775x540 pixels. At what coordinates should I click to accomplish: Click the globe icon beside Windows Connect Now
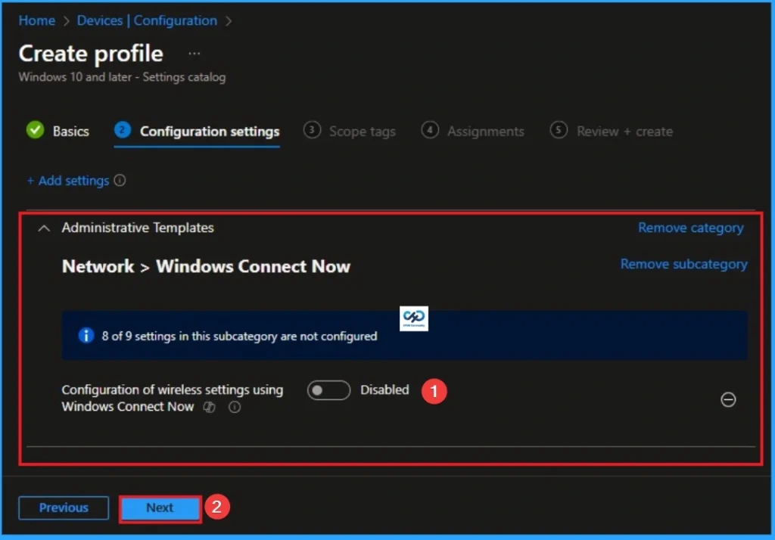[210, 407]
